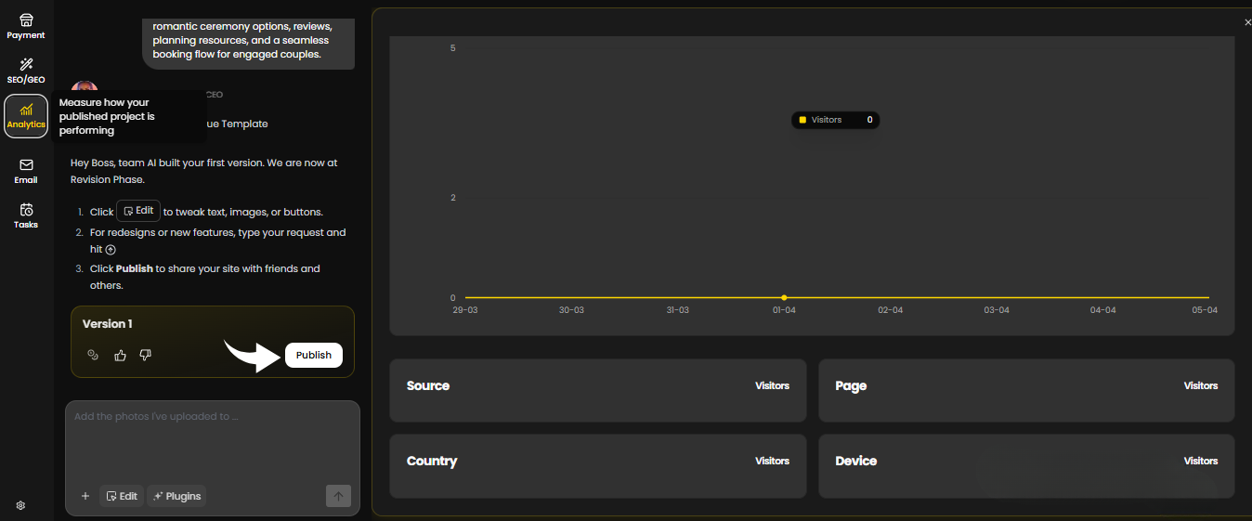Copy link icon in Version 1 card

(93, 355)
